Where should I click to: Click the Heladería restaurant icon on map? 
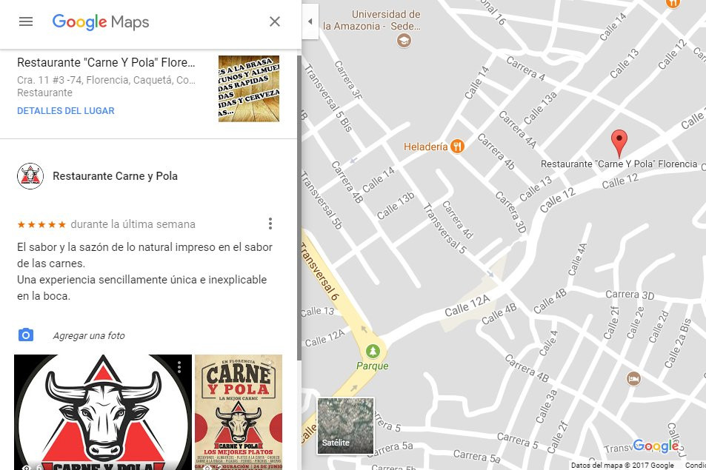[458, 147]
